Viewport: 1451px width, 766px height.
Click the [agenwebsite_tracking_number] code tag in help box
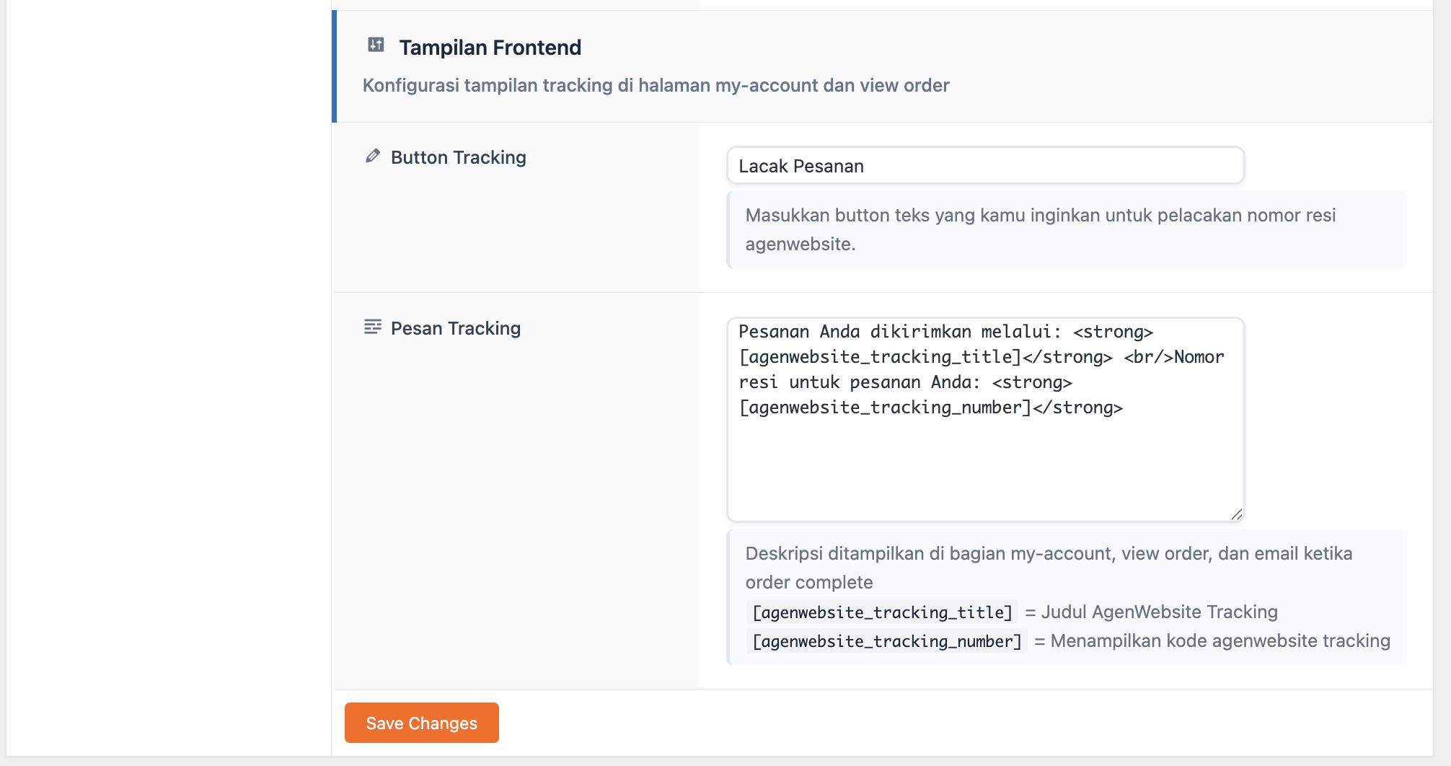[x=887, y=641]
